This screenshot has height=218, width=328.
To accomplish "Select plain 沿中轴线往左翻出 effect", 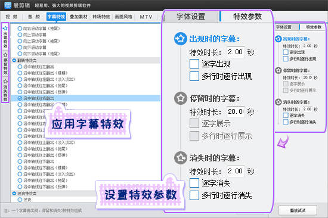I will pyautogui.click(x=36, y=67).
